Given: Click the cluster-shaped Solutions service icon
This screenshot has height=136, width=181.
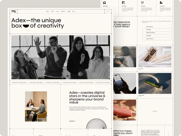Looking at the screenshot, I should click(x=161, y=3).
